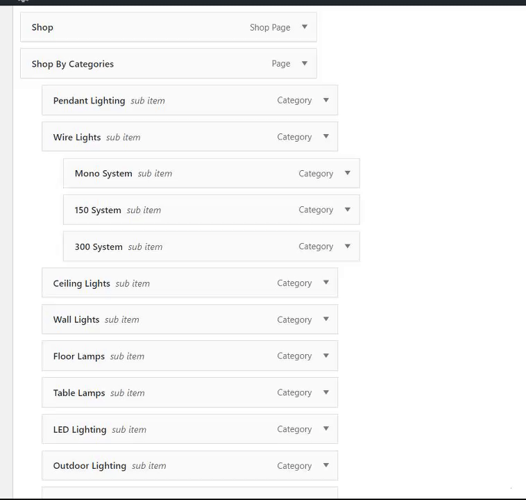The image size is (526, 500).
Task: Expand the Floor Lamps item arrow
Action: coord(325,356)
